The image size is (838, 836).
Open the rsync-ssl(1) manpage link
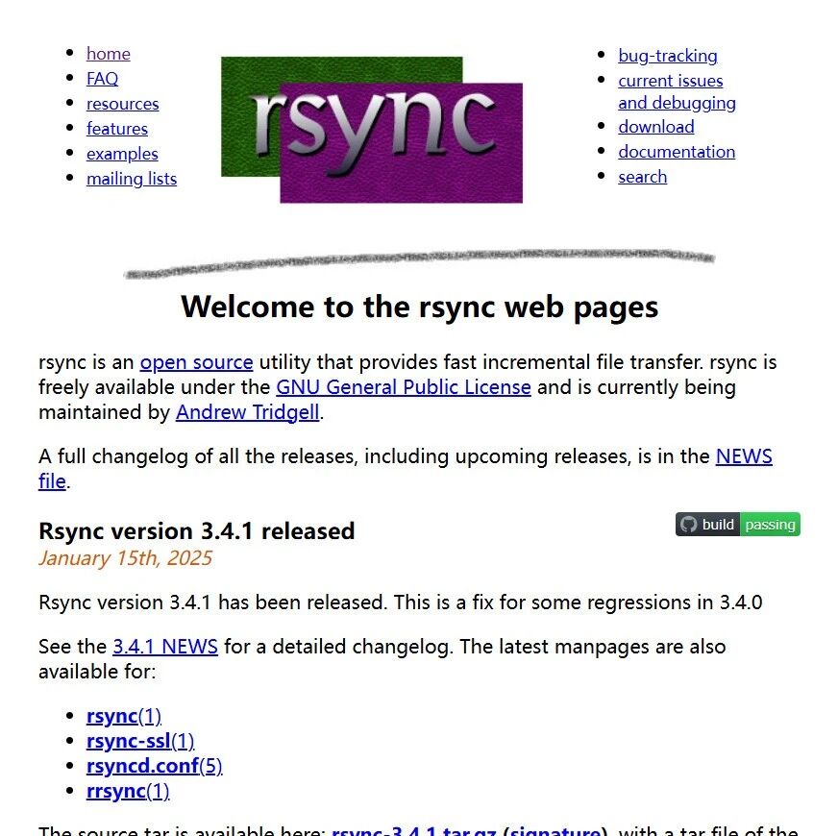pyautogui.click(x=140, y=742)
